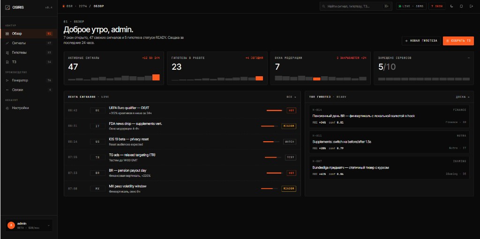The image size is (480, 239).
Task: Click the Новая гипотеза button
Action: (421, 41)
